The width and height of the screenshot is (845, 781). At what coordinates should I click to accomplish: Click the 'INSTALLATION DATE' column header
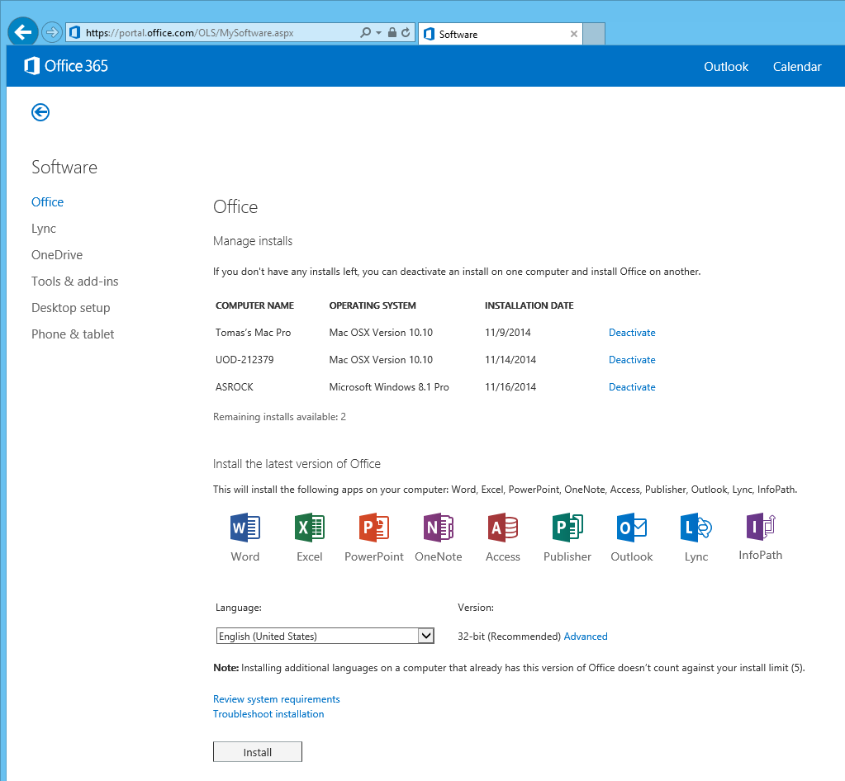pyautogui.click(x=529, y=305)
